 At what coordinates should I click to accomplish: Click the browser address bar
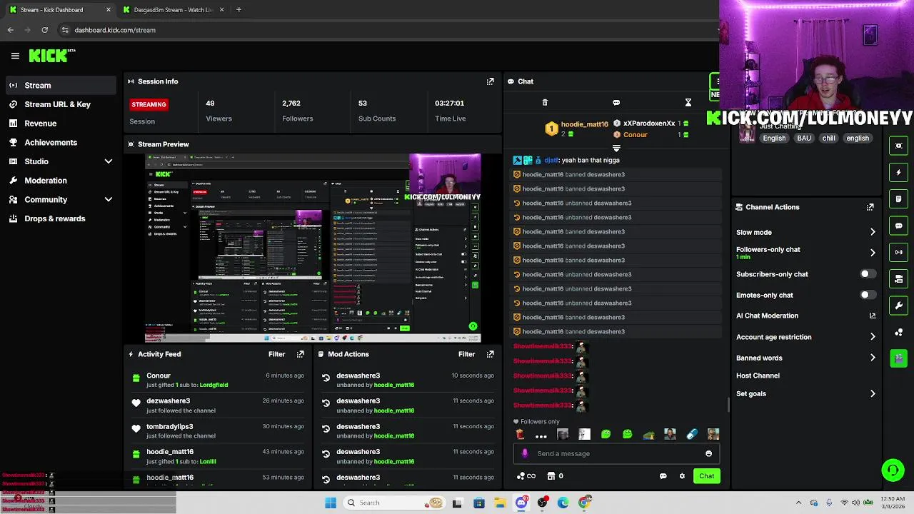386,30
